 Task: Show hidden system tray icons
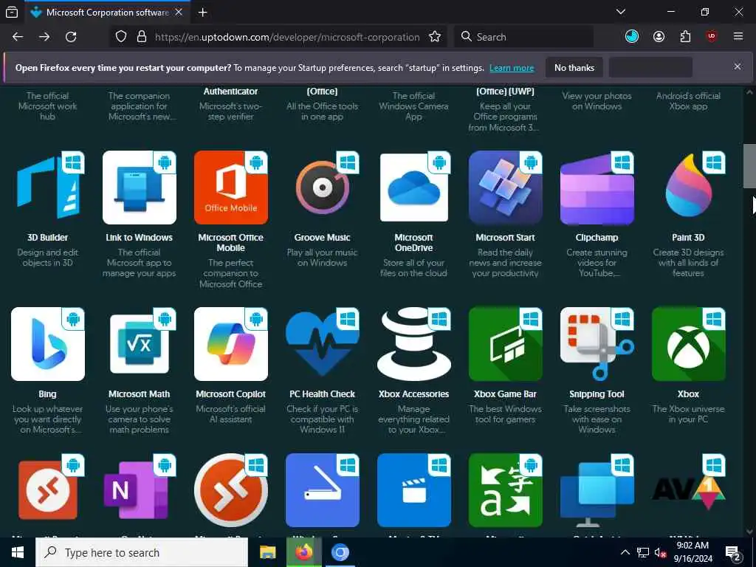[x=625, y=552]
